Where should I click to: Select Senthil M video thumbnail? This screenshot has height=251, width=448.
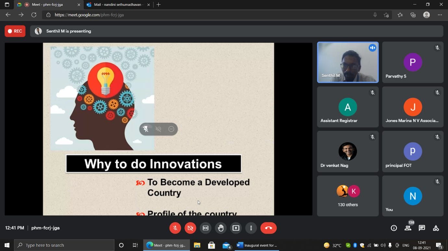tap(348, 62)
